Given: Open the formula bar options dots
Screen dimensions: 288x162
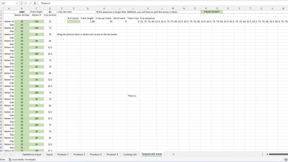Looking at the screenshot, I should point(21,3).
